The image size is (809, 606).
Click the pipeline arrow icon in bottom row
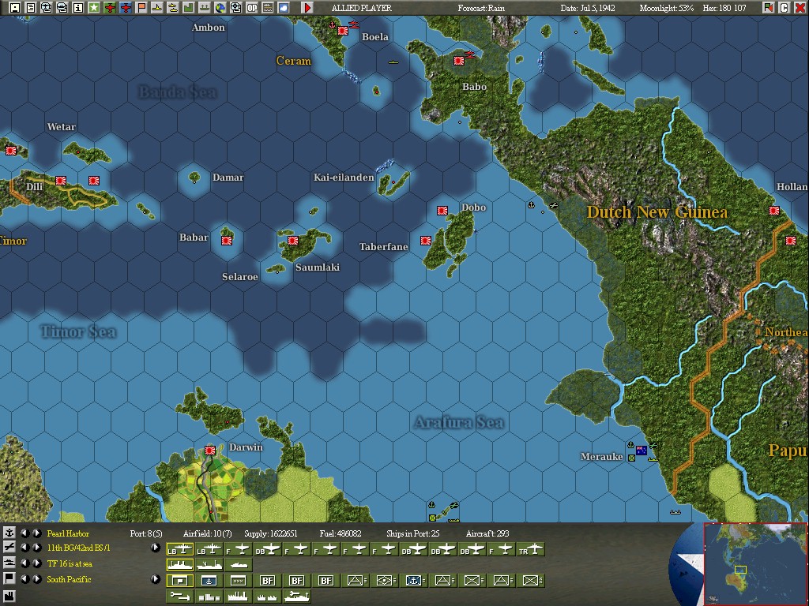[180, 597]
